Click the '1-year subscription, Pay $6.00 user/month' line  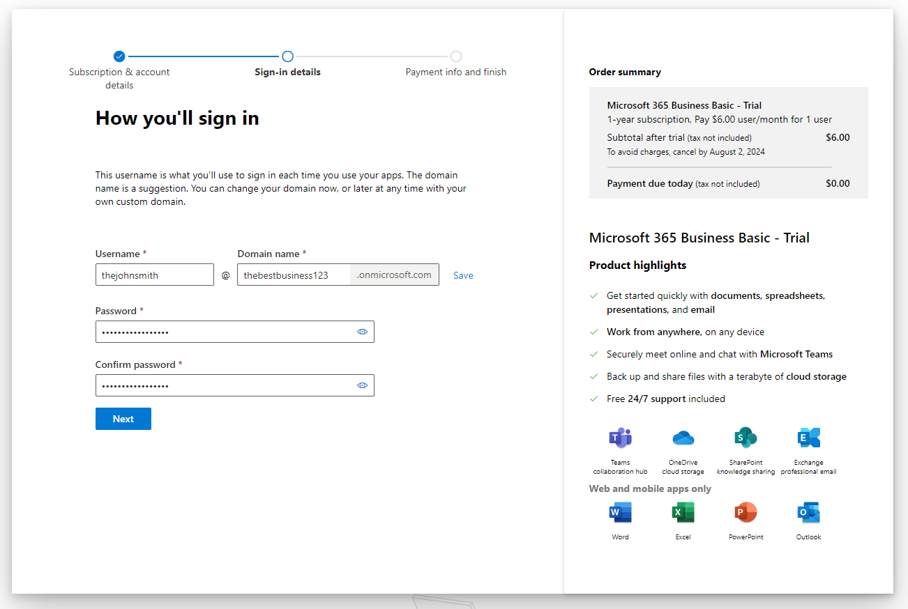[x=720, y=119]
